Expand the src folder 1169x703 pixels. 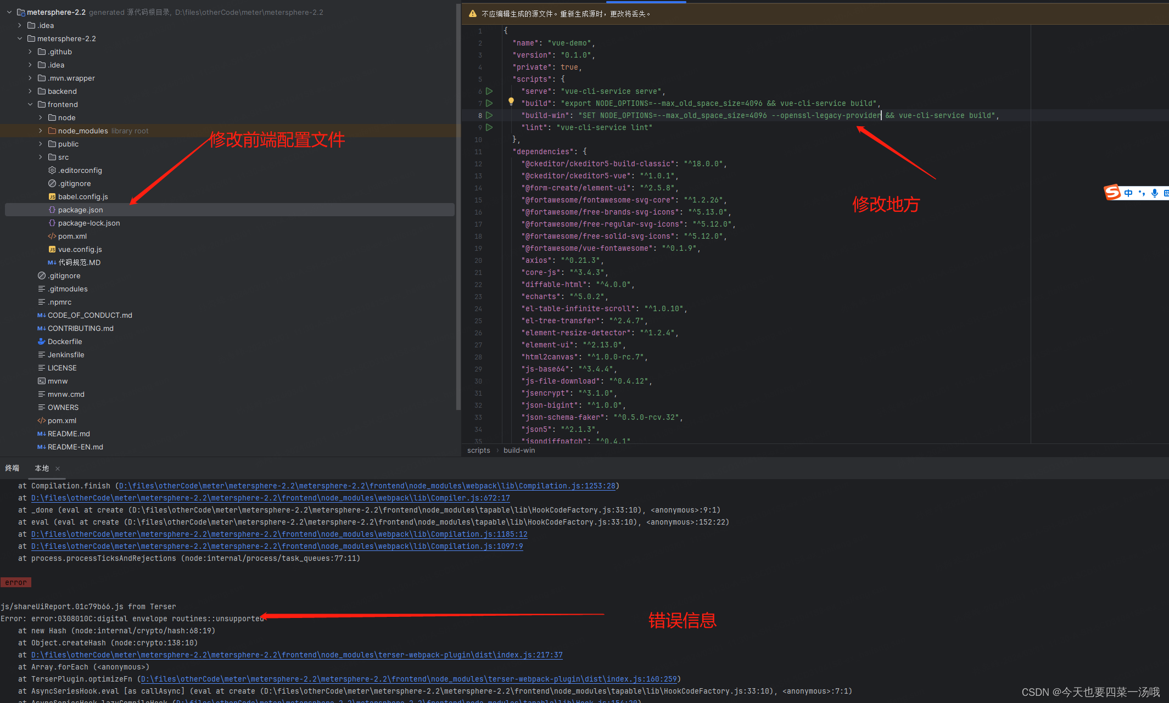[x=41, y=157]
